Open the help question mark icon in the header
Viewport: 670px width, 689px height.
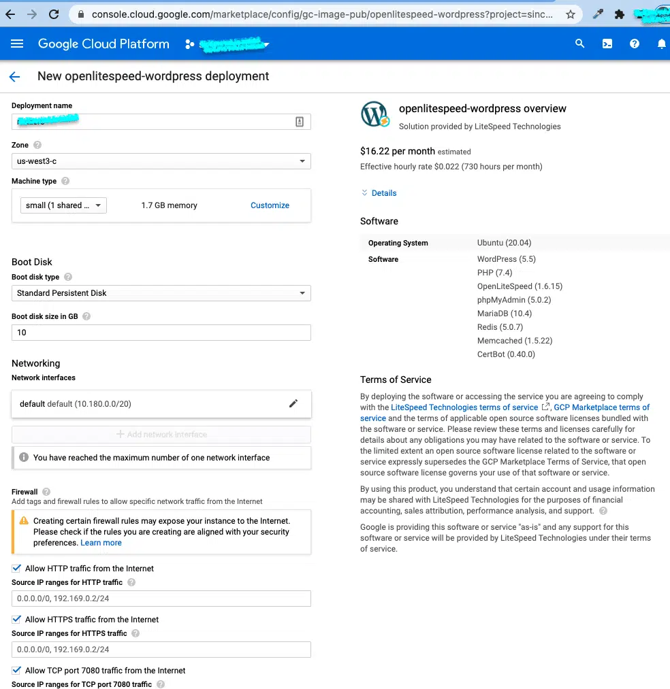[x=634, y=44]
